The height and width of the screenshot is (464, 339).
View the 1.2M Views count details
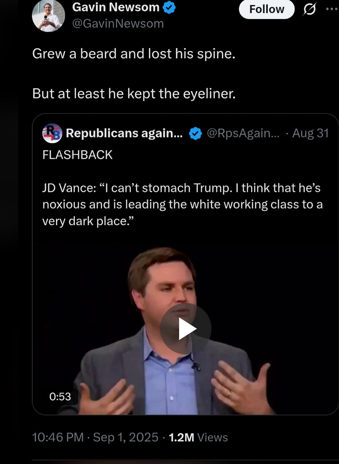point(198,437)
